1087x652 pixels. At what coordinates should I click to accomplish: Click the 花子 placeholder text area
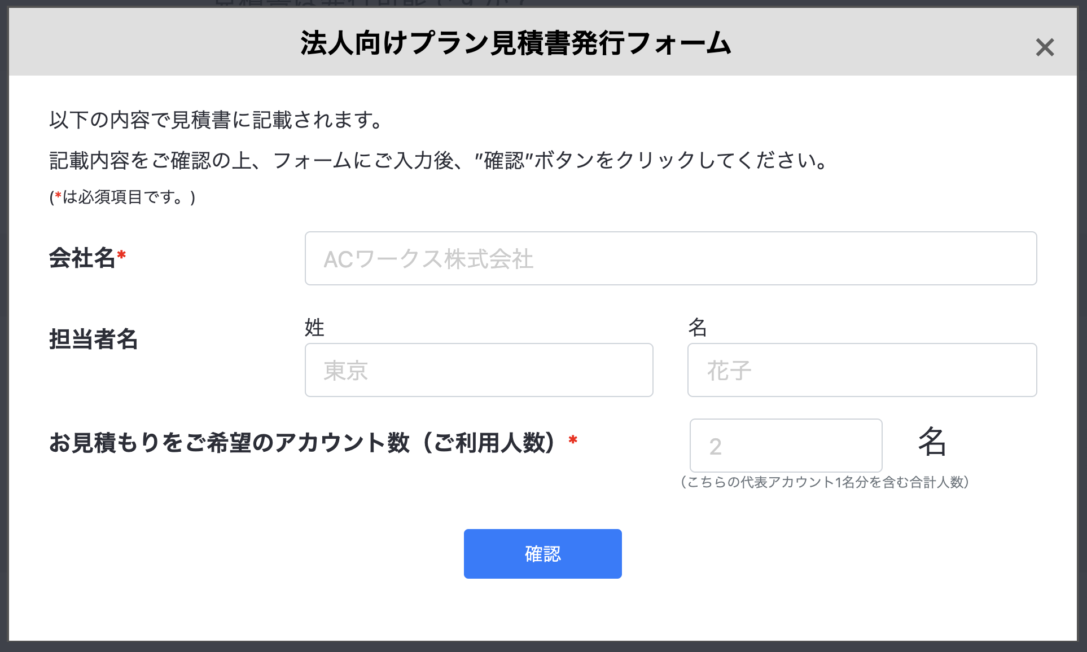pos(729,370)
